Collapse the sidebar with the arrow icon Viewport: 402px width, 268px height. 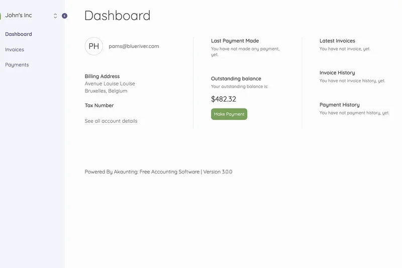64,16
